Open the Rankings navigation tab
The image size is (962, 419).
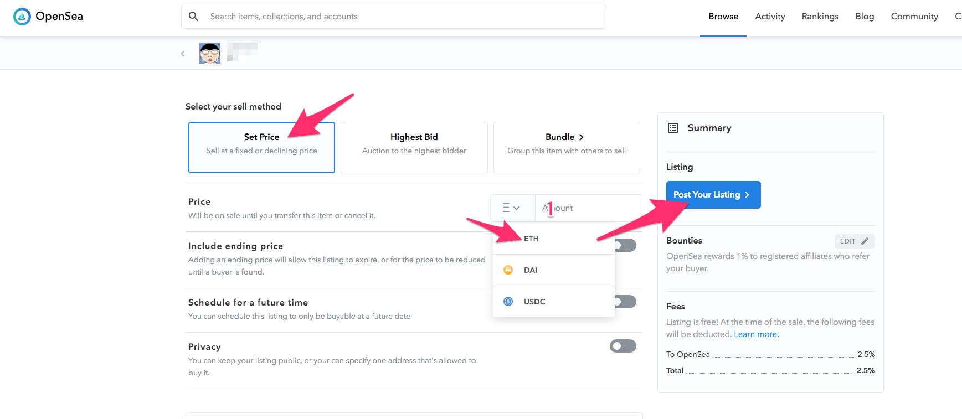(x=820, y=17)
